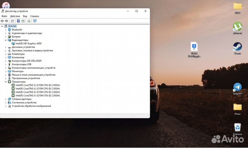
Task: Expand Контроллеры IDE ATA/ATAPI arrow
Action: pos(6,61)
